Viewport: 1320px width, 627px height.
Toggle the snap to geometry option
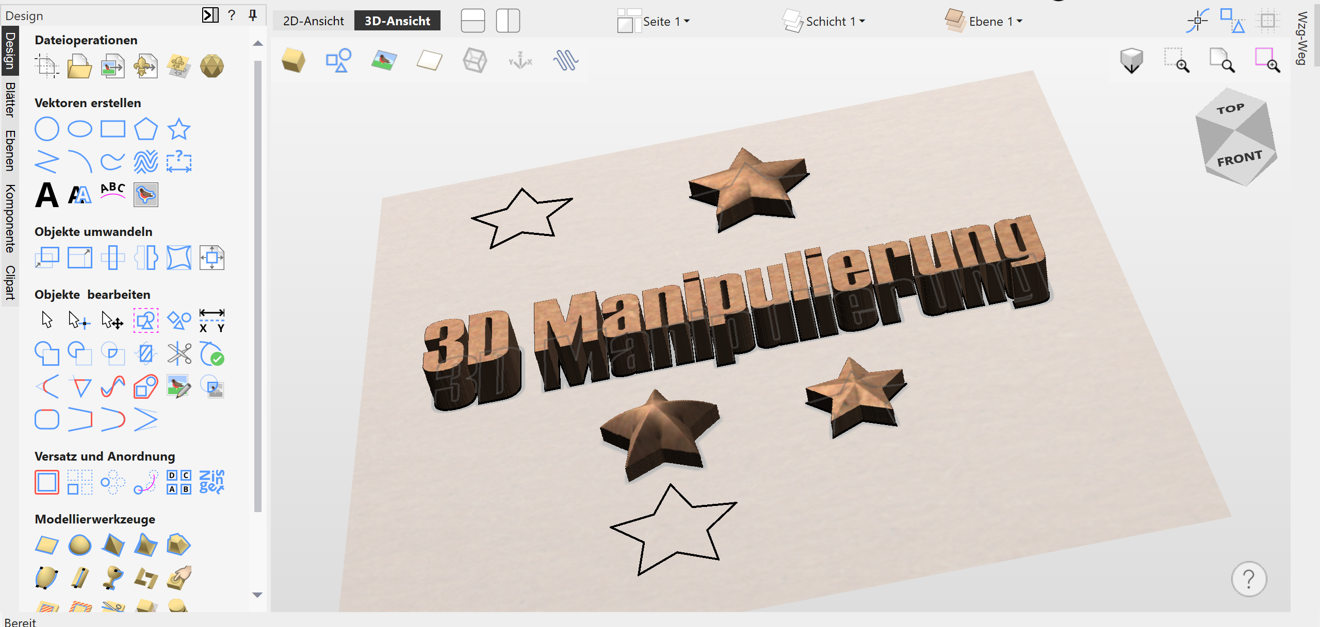1197,21
